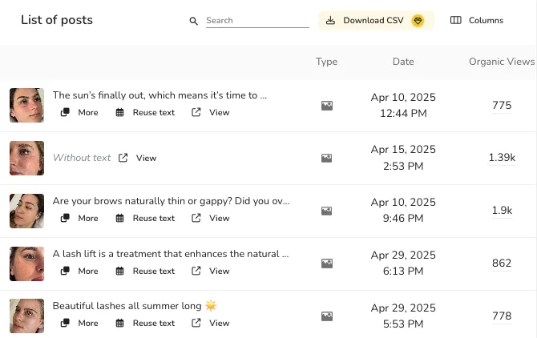Expand More options for the sun's out post

click(x=79, y=112)
